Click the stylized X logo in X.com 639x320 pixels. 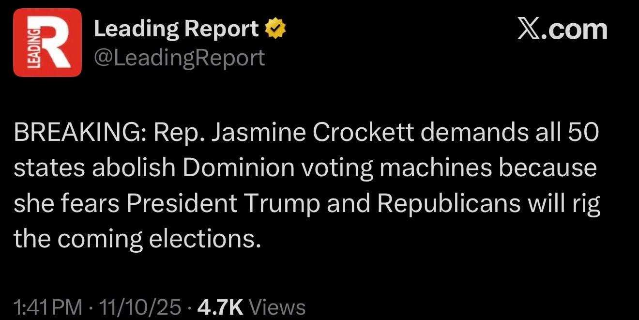point(528,30)
